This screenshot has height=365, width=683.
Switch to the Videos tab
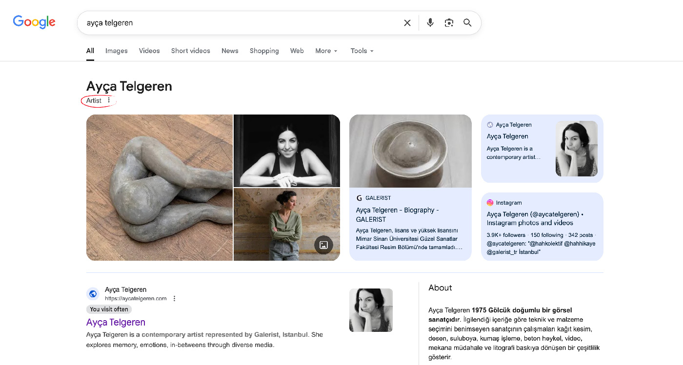[149, 51]
